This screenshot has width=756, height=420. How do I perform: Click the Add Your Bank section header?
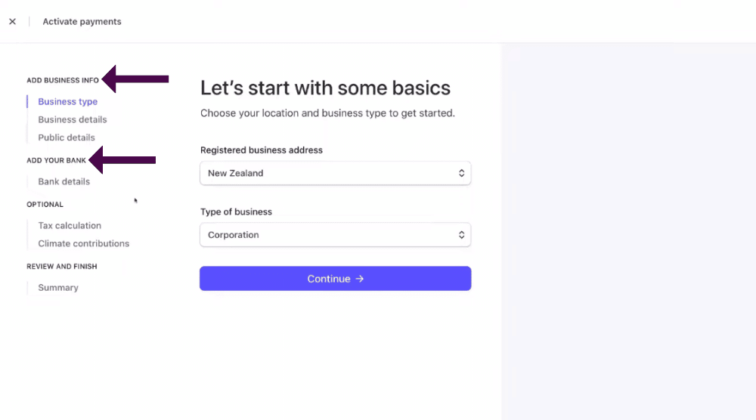point(56,160)
